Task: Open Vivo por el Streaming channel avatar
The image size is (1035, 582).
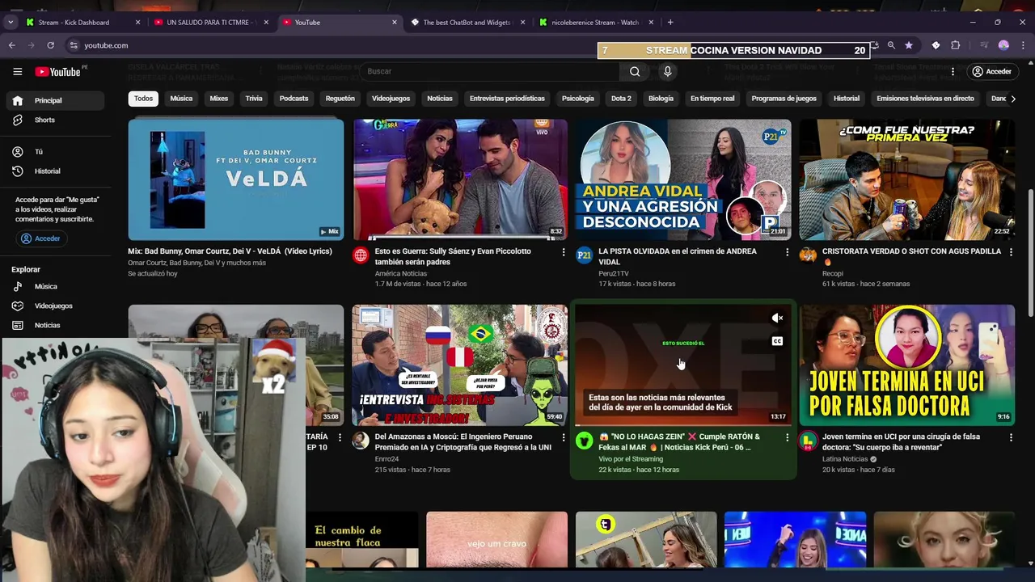Action: pos(584,441)
